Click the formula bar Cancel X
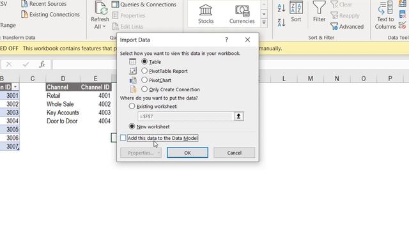This screenshot has height=230, width=409. coord(9,64)
